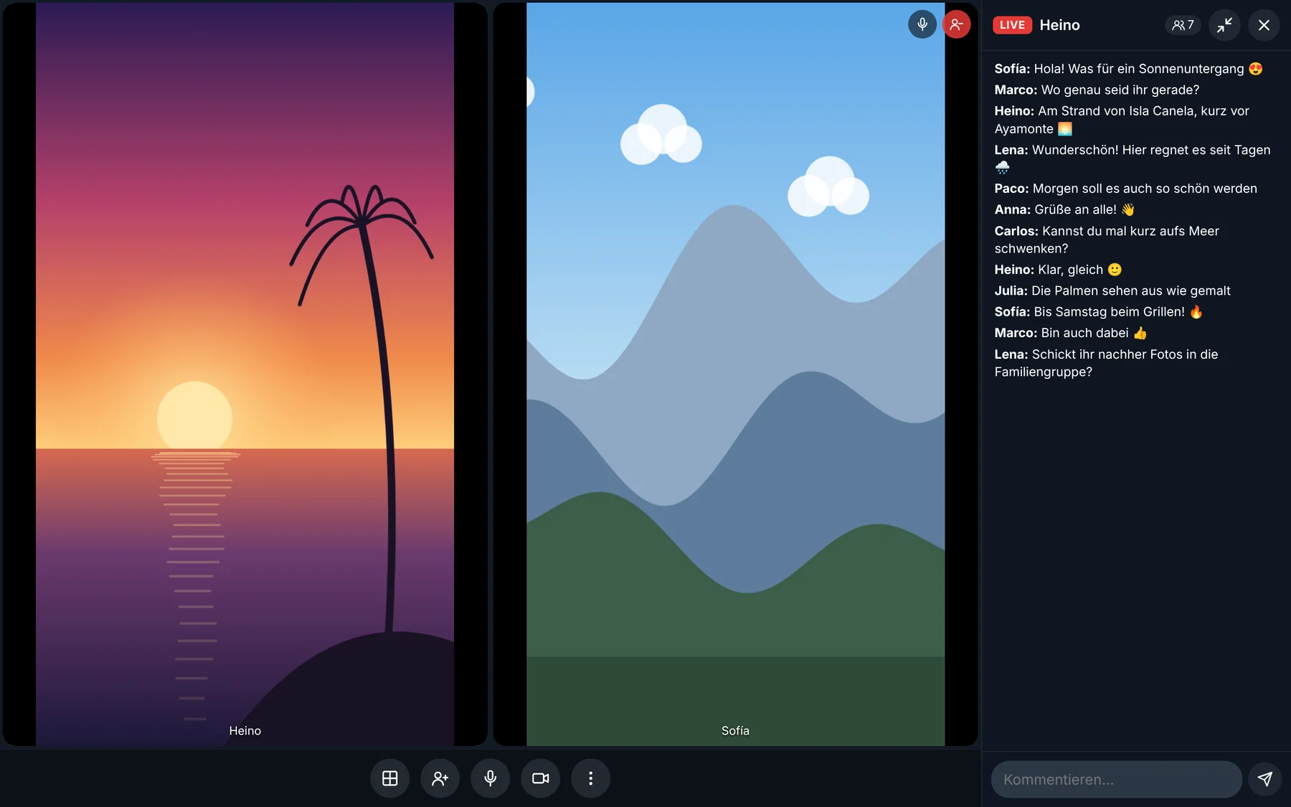1291x807 pixels.
Task: Click the Heino host name in header
Action: 1059,25
